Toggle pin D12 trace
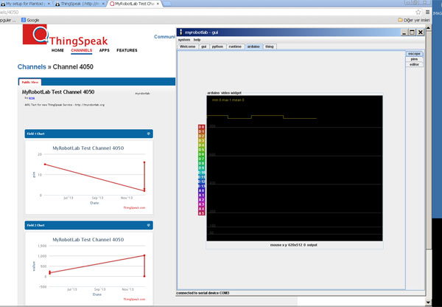The image size is (442, 307). coord(201,182)
